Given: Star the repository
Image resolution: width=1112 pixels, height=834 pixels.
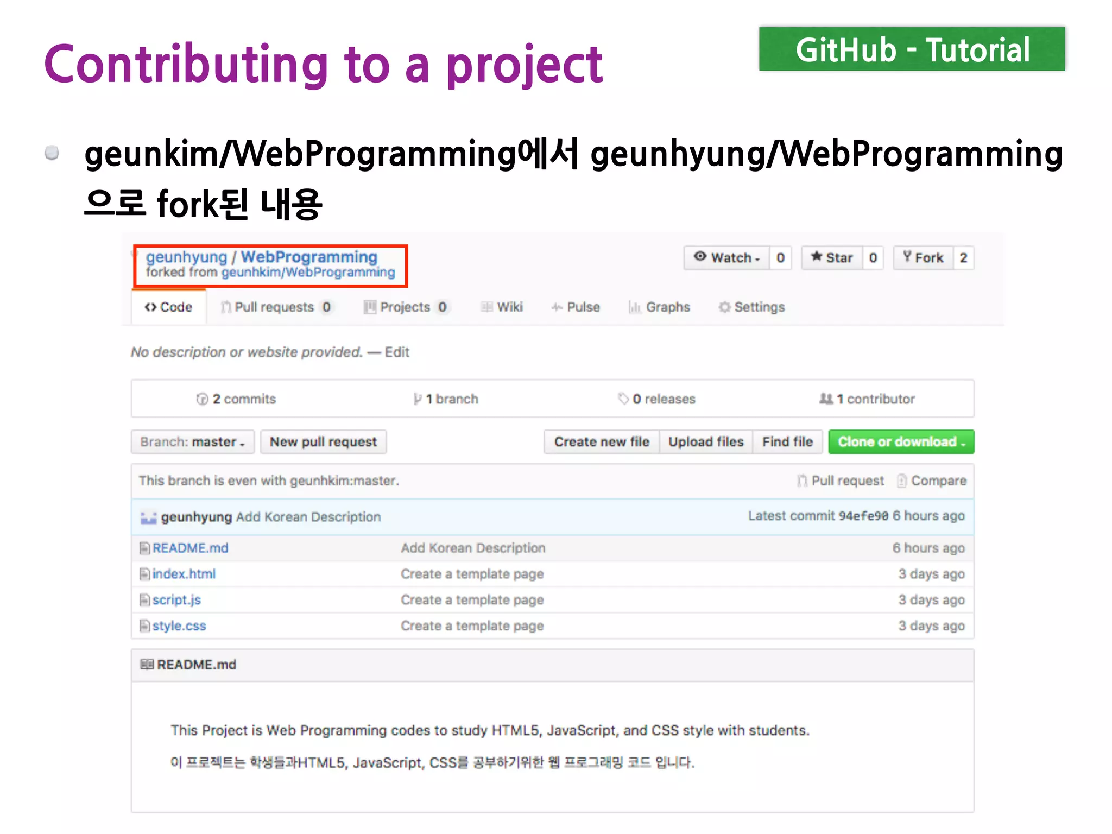Looking at the screenshot, I should click(832, 257).
